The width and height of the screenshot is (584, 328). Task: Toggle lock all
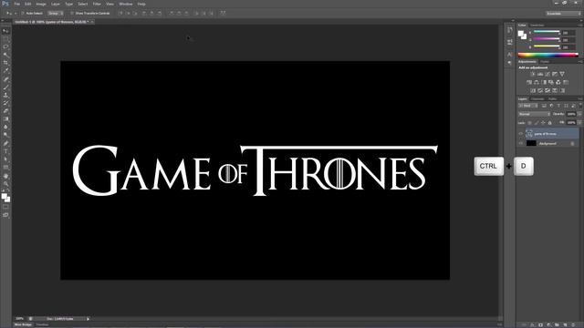(x=549, y=123)
